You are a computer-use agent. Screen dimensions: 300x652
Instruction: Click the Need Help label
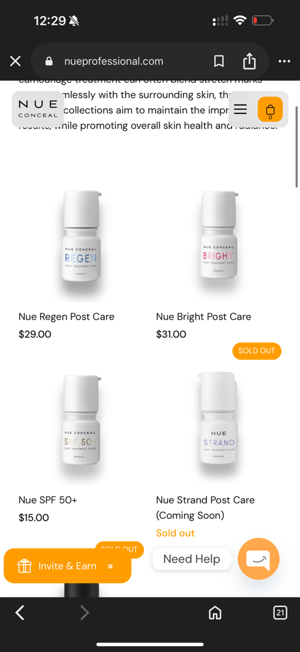(x=192, y=559)
